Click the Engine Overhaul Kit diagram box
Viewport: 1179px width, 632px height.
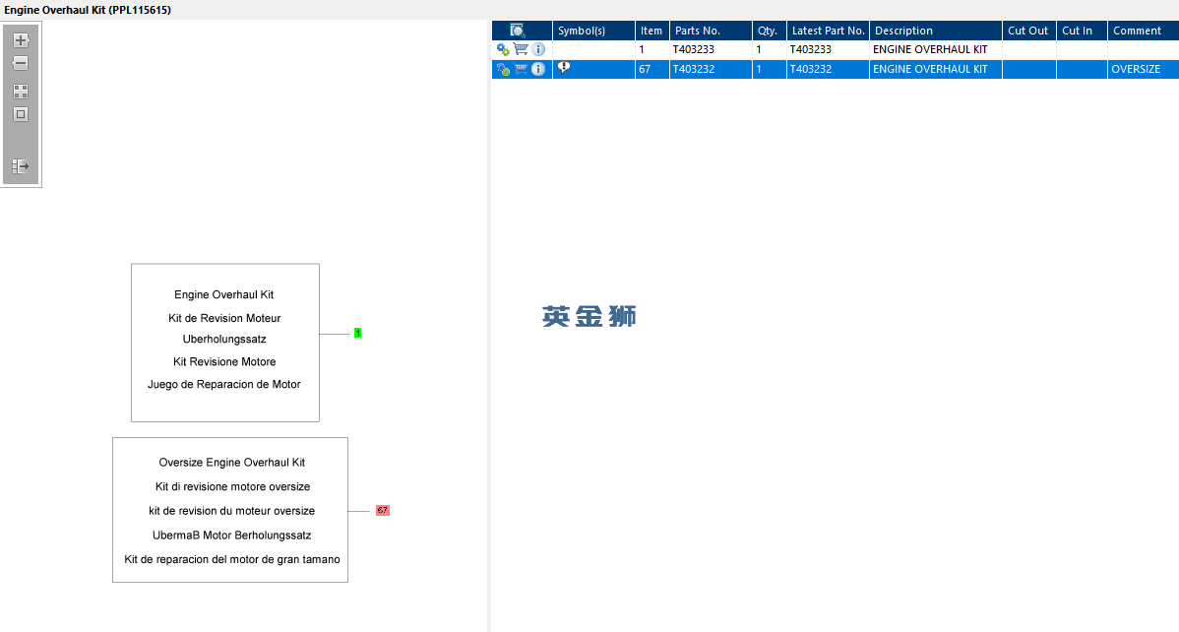point(224,343)
